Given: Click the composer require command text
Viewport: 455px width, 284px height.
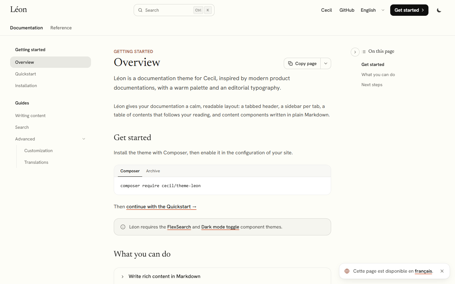Looking at the screenshot, I should [161, 186].
